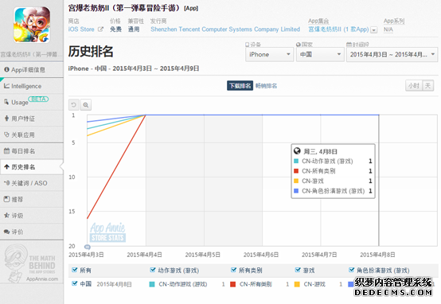441x304 pixels.
Task: Toggle the 游戏 checkbox in header row
Action: [298, 270]
